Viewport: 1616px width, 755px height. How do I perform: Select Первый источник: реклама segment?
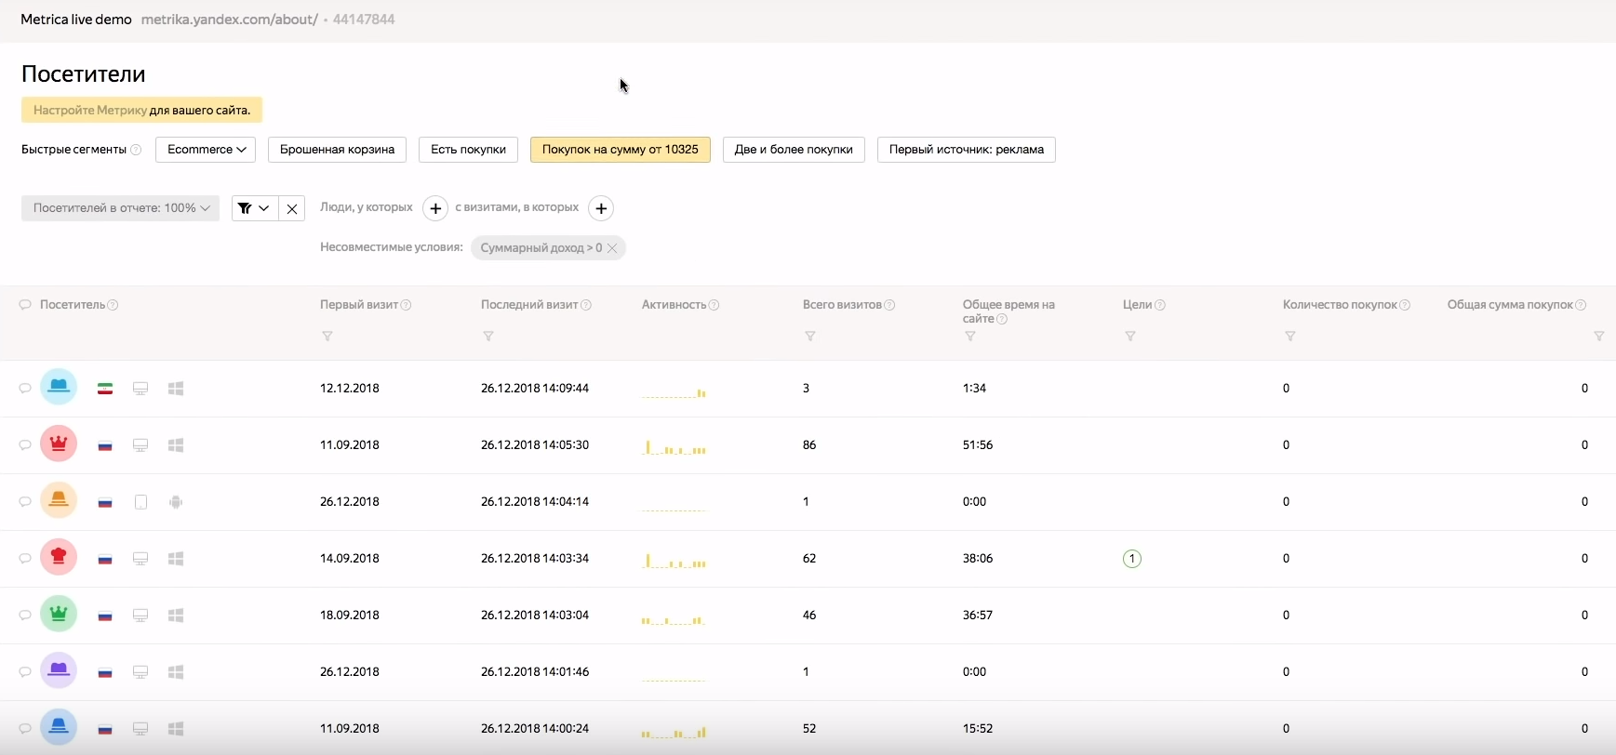click(x=967, y=150)
